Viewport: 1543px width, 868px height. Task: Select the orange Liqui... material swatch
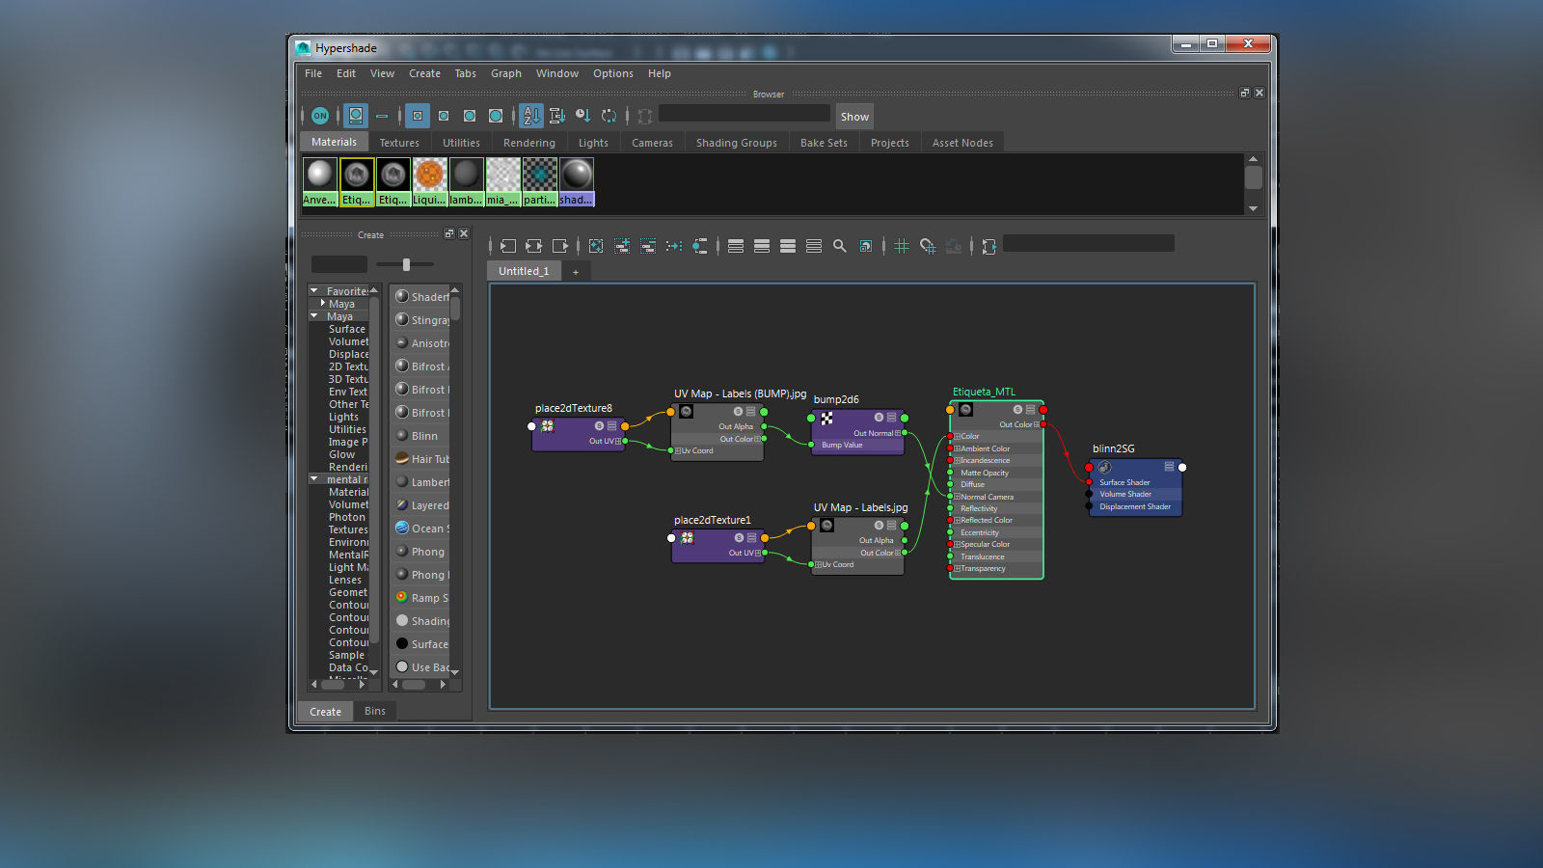[x=429, y=182]
